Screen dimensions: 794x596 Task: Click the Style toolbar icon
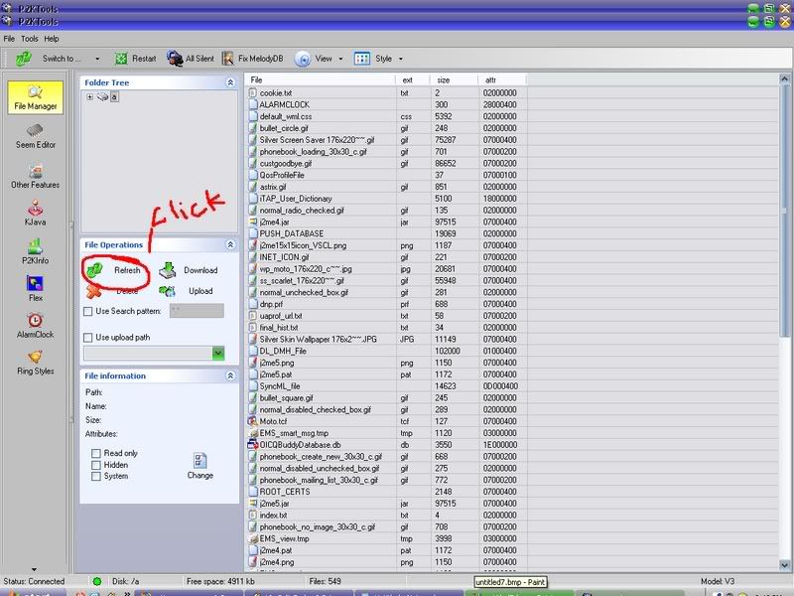pos(362,59)
